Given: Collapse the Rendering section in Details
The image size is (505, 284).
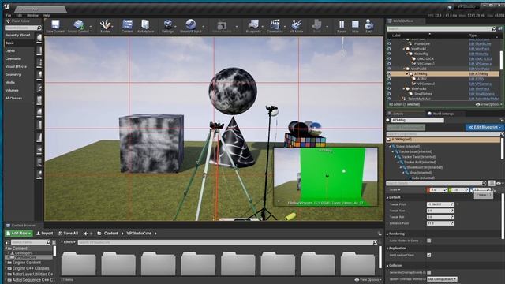Looking at the screenshot, I should pyautogui.click(x=387, y=234).
